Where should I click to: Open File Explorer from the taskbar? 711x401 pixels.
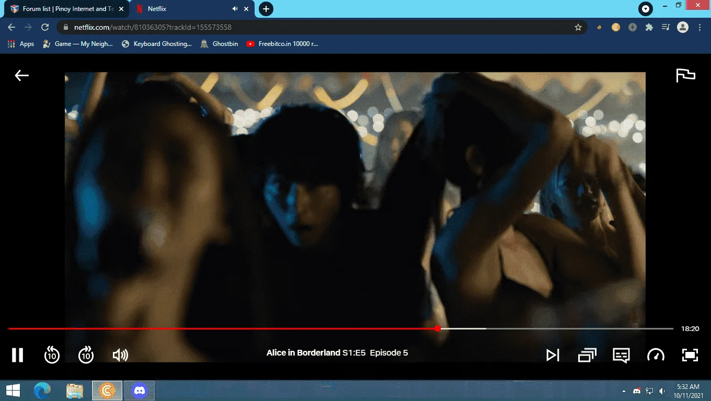tap(75, 390)
